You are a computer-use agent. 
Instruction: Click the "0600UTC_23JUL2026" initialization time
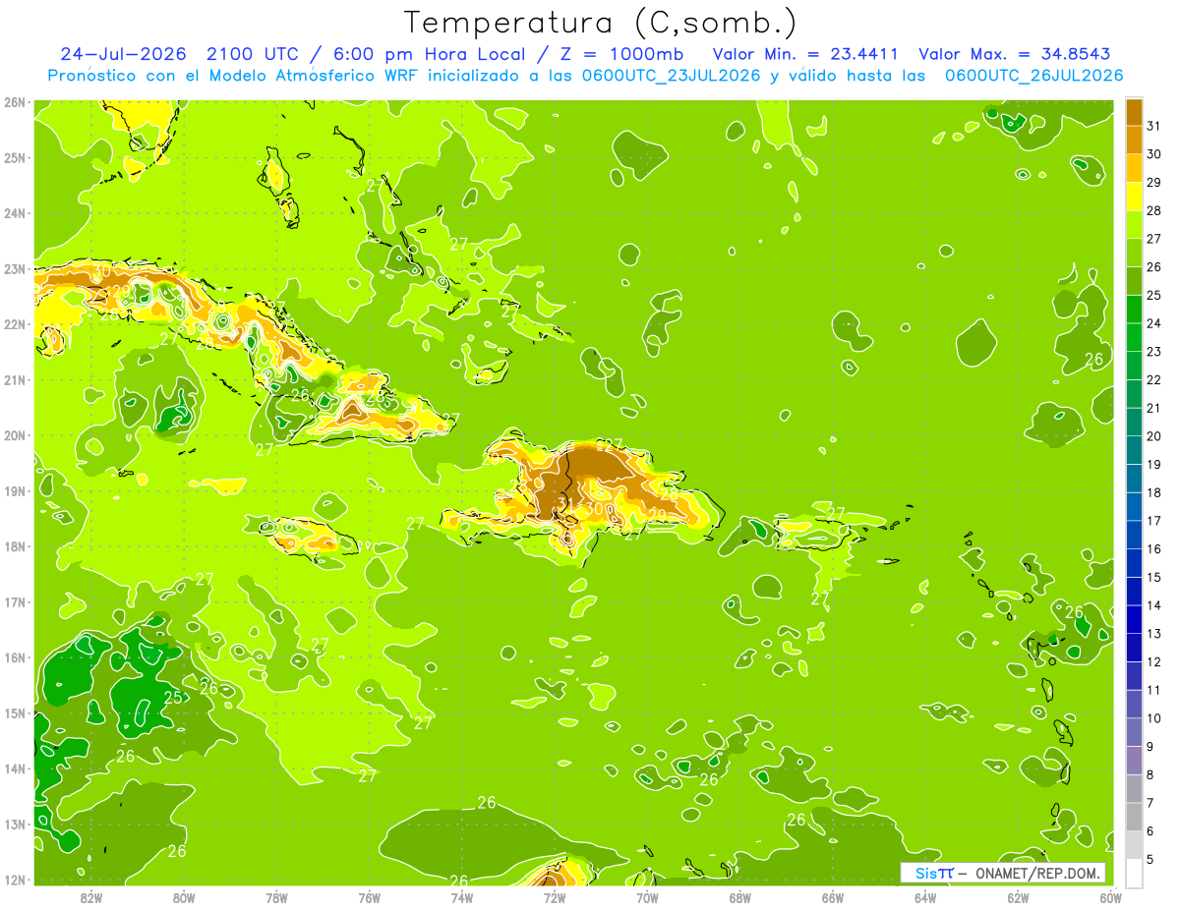click(672, 75)
